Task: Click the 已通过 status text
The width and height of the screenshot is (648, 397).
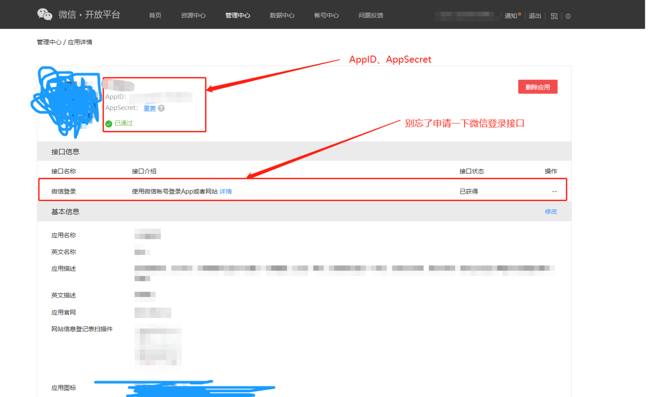Action: tap(124, 123)
